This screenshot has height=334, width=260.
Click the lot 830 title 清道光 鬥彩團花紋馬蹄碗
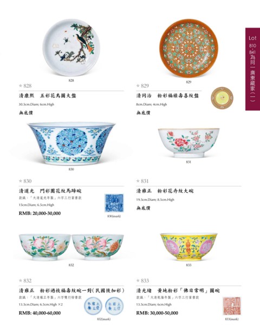50,191
